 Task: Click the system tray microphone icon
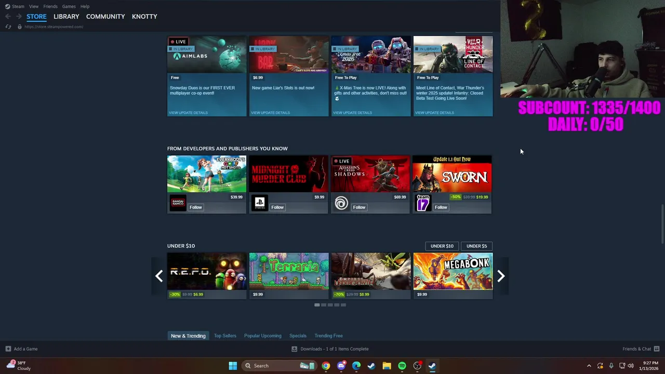tap(611, 366)
